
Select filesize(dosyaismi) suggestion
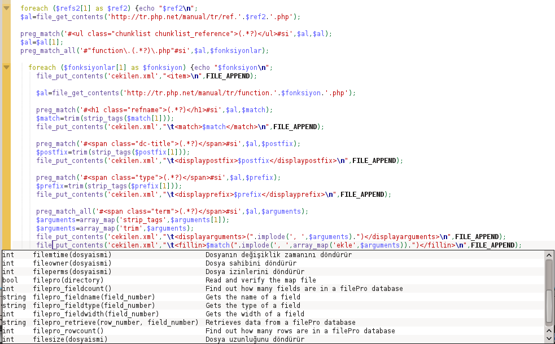pos(273,339)
